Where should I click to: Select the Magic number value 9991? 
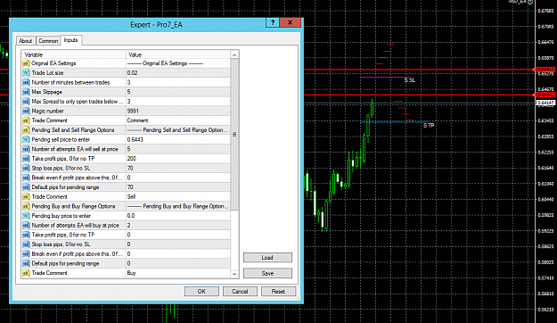point(178,111)
